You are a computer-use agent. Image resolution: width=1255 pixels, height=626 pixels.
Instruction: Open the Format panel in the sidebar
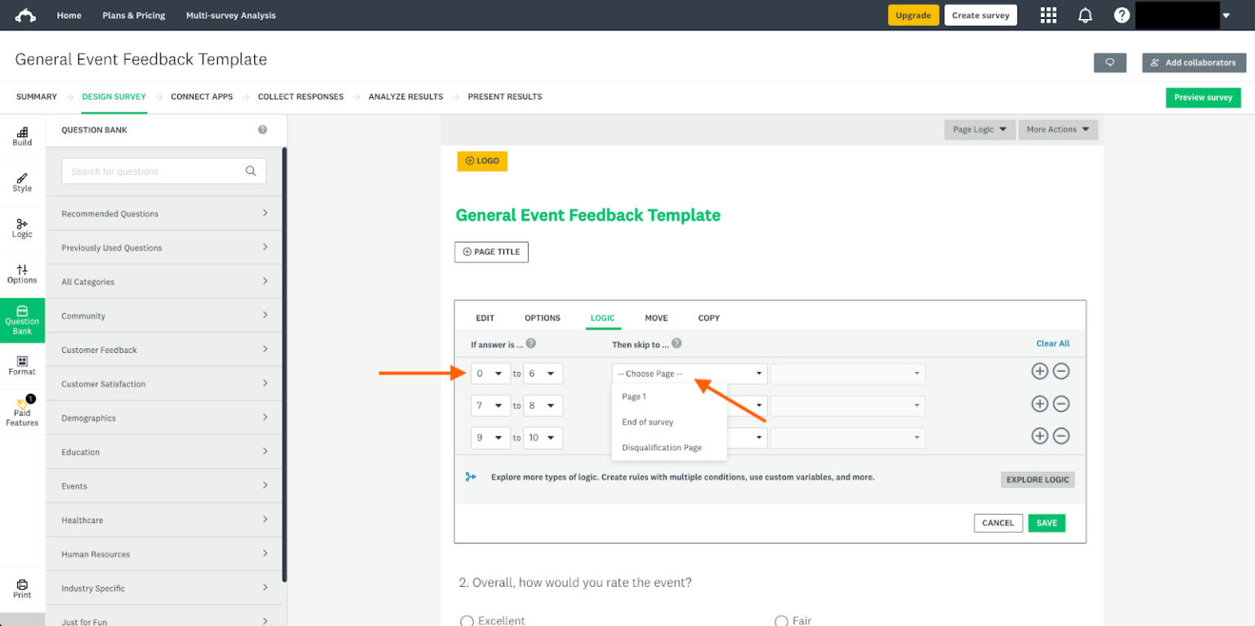(x=21, y=365)
